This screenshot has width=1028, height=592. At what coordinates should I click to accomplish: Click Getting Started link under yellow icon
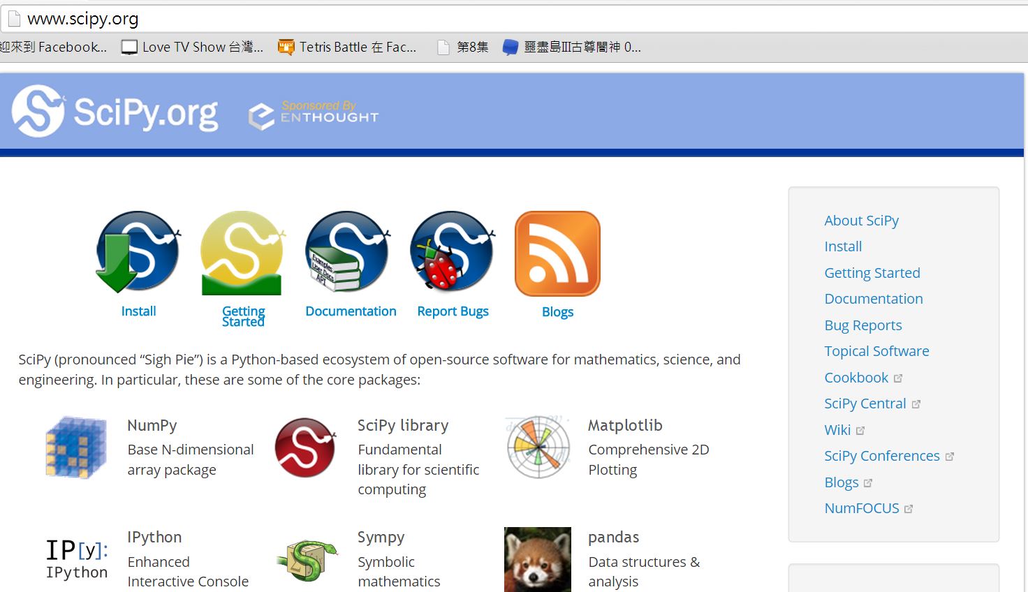tap(243, 316)
